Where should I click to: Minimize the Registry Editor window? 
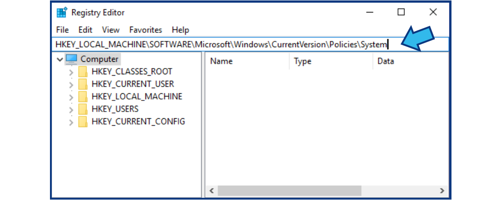[370, 12]
